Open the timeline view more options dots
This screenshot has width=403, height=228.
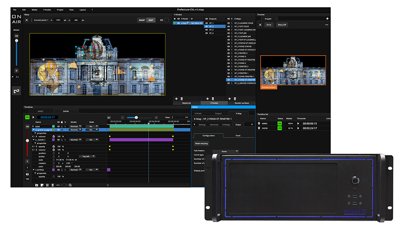pos(187,117)
